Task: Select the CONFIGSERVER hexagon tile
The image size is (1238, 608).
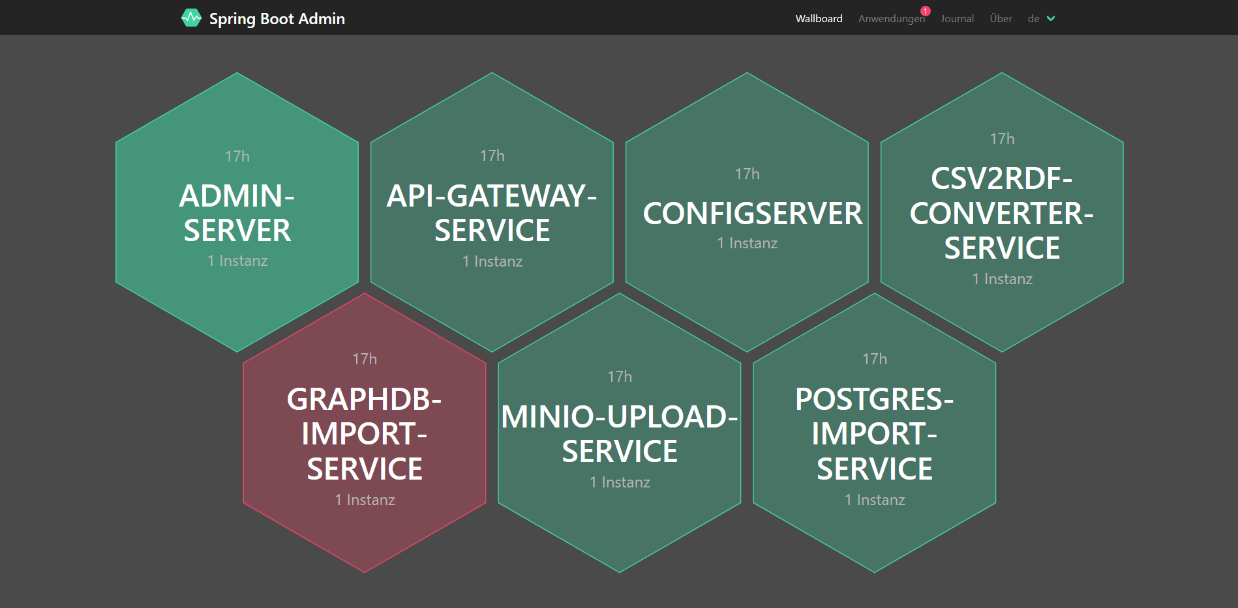Action: [747, 212]
